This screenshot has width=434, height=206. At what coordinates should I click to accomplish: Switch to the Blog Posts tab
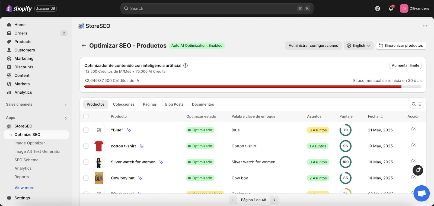pos(174,104)
